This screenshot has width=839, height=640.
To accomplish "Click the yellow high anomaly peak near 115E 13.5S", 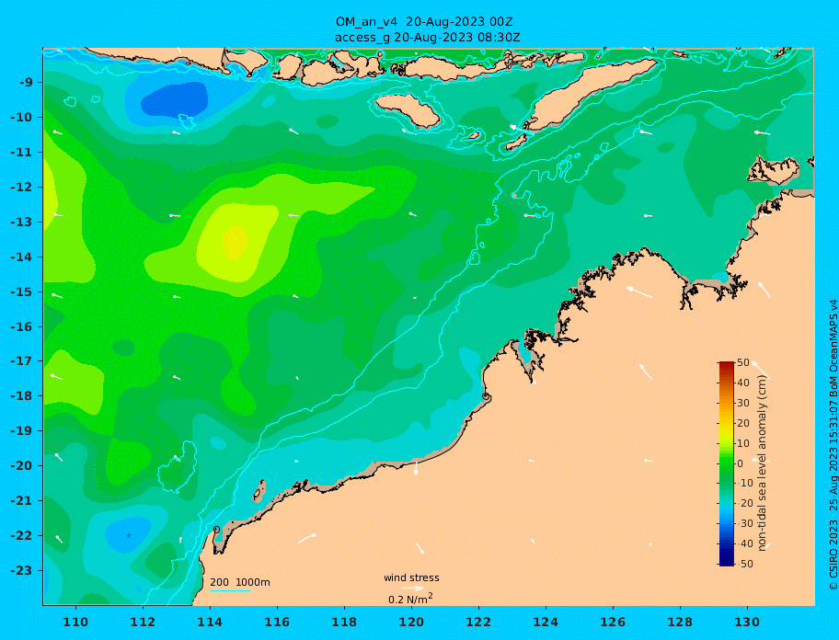I will click(235, 242).
